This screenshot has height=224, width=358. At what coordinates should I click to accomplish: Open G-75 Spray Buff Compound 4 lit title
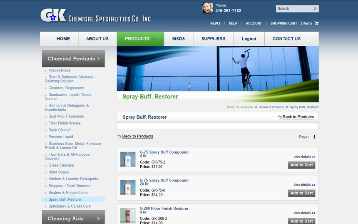[164, 154]
